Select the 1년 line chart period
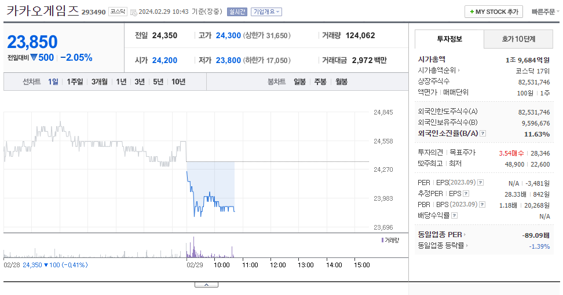Screen dimensions: 563x295 click(122, 82)
